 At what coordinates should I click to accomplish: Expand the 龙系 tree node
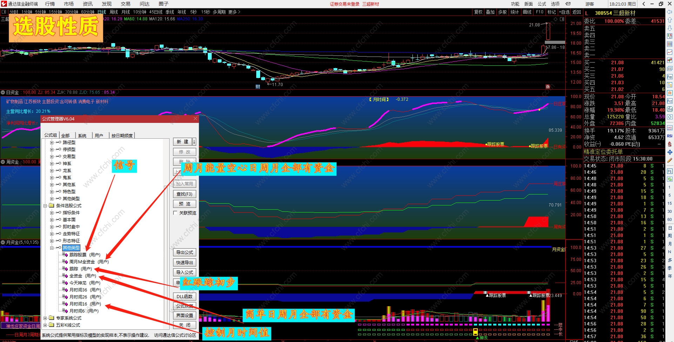[x=52, y=171]
